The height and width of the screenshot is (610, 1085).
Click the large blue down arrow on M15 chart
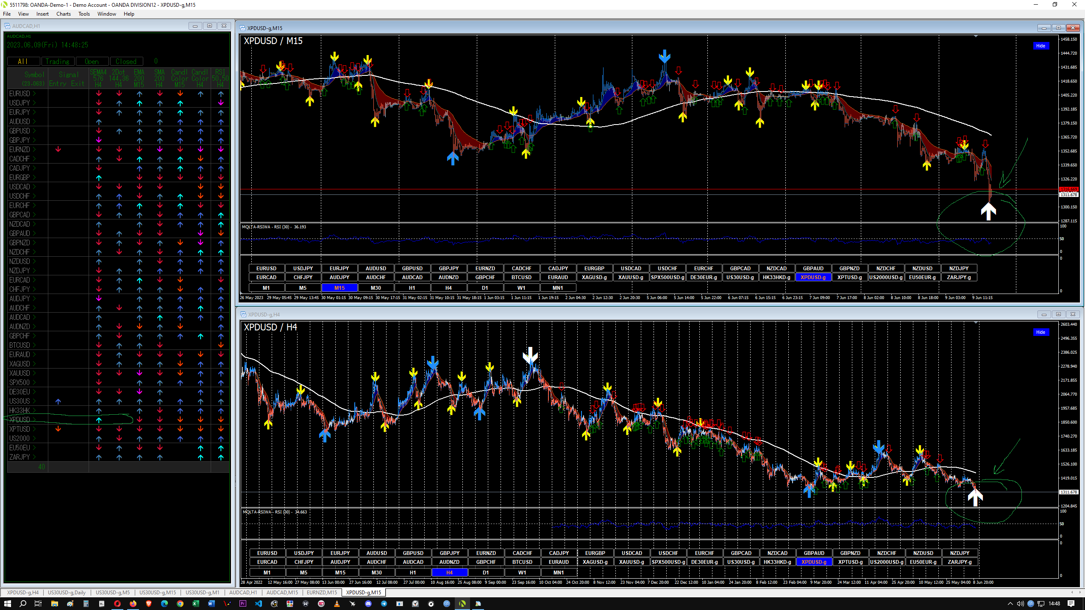[x=664, y=56]
